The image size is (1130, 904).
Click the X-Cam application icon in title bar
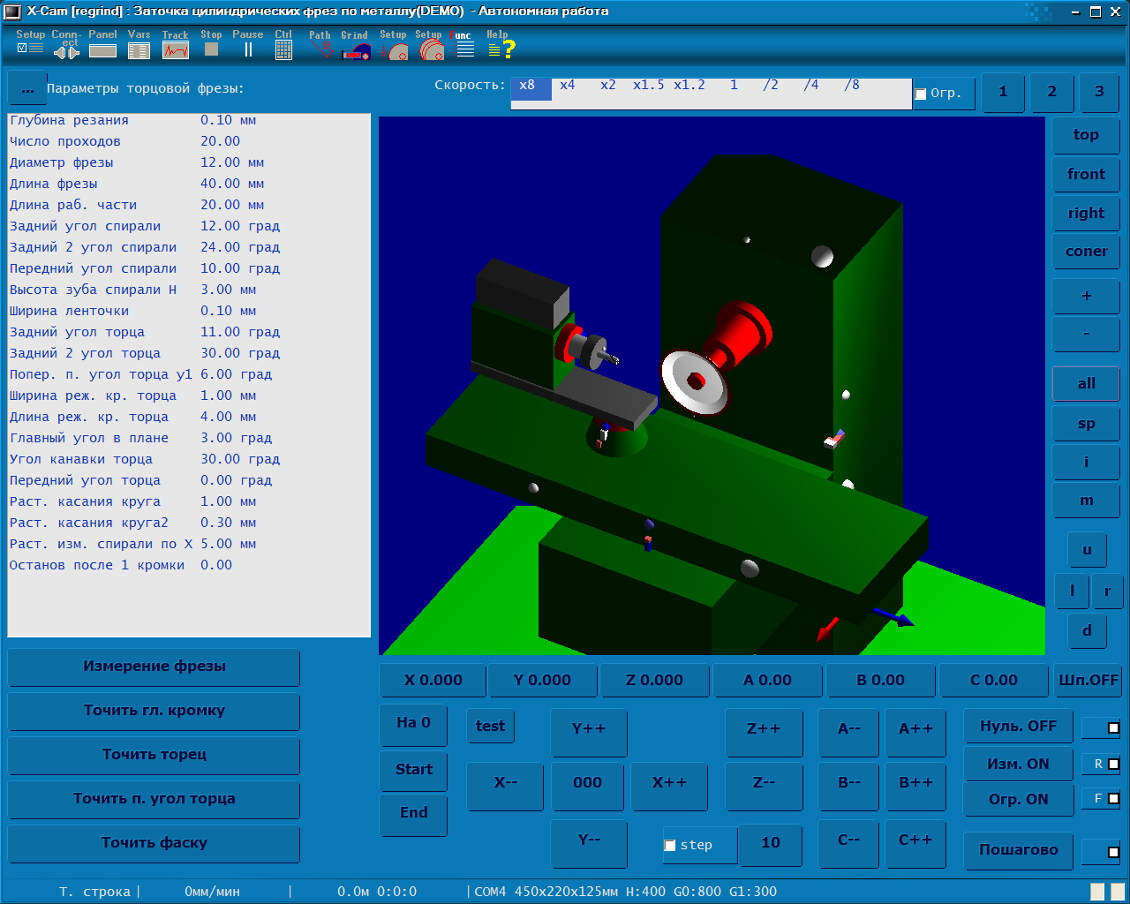pyautogui.click(x=12, y=11)
